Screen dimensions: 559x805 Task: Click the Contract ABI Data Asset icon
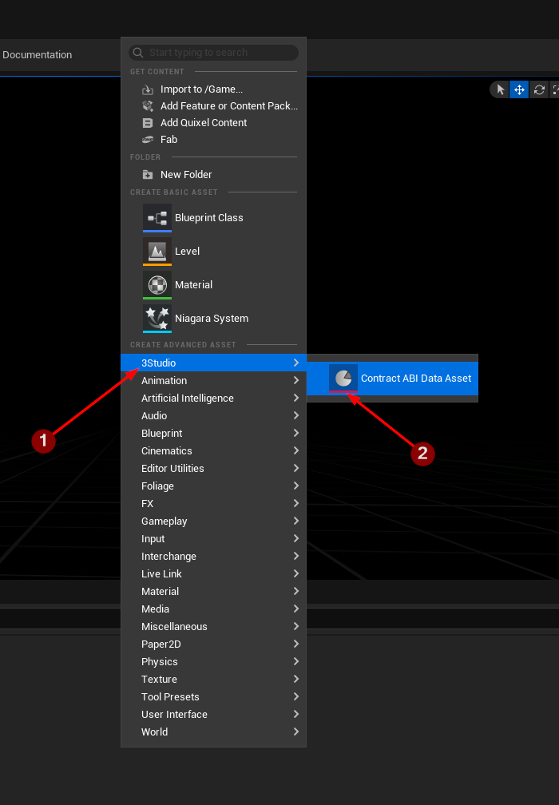click(343, 379)
